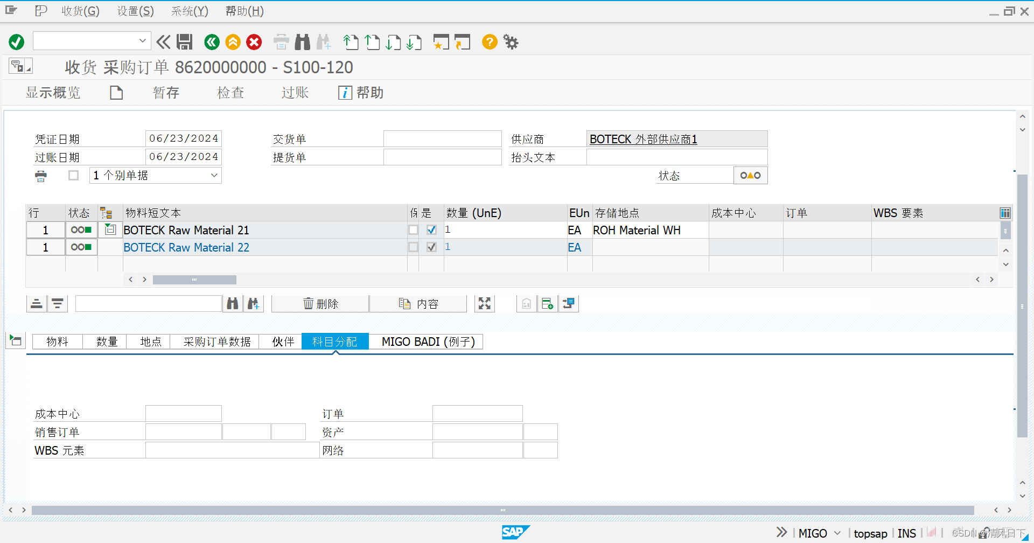Go to Last Page icon
The height and width of the screenshot is (543, 1034).
click(x=414, y=42)
